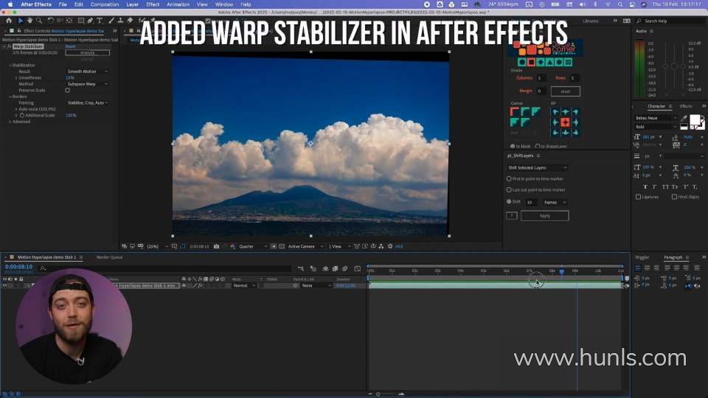Open macOS Spotlight search icon

[x=620, y=4]
